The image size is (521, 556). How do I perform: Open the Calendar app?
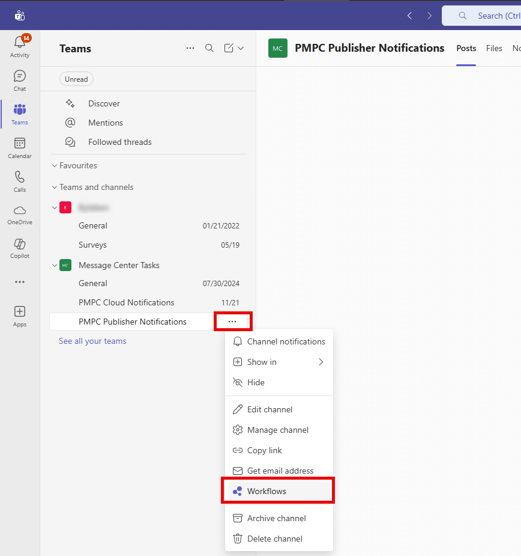pyautogui.click(x=20, y=147)
